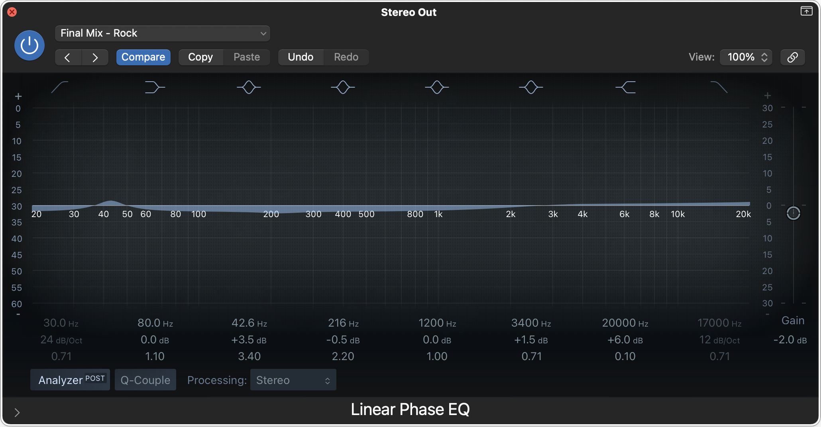Toggle the plug-in power button
Image resolution: width=821 pixels, height=427 pixels.
tap(29, 45)
